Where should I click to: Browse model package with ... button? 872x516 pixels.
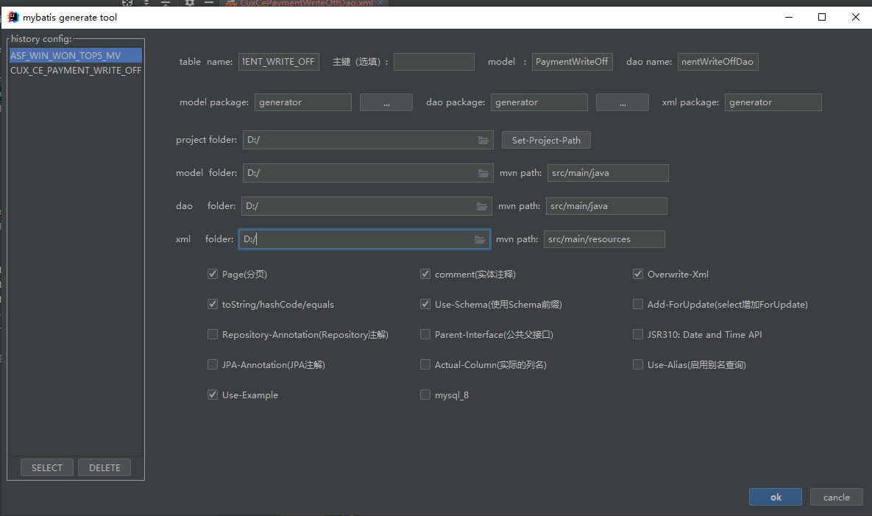(x=386, y=103)
